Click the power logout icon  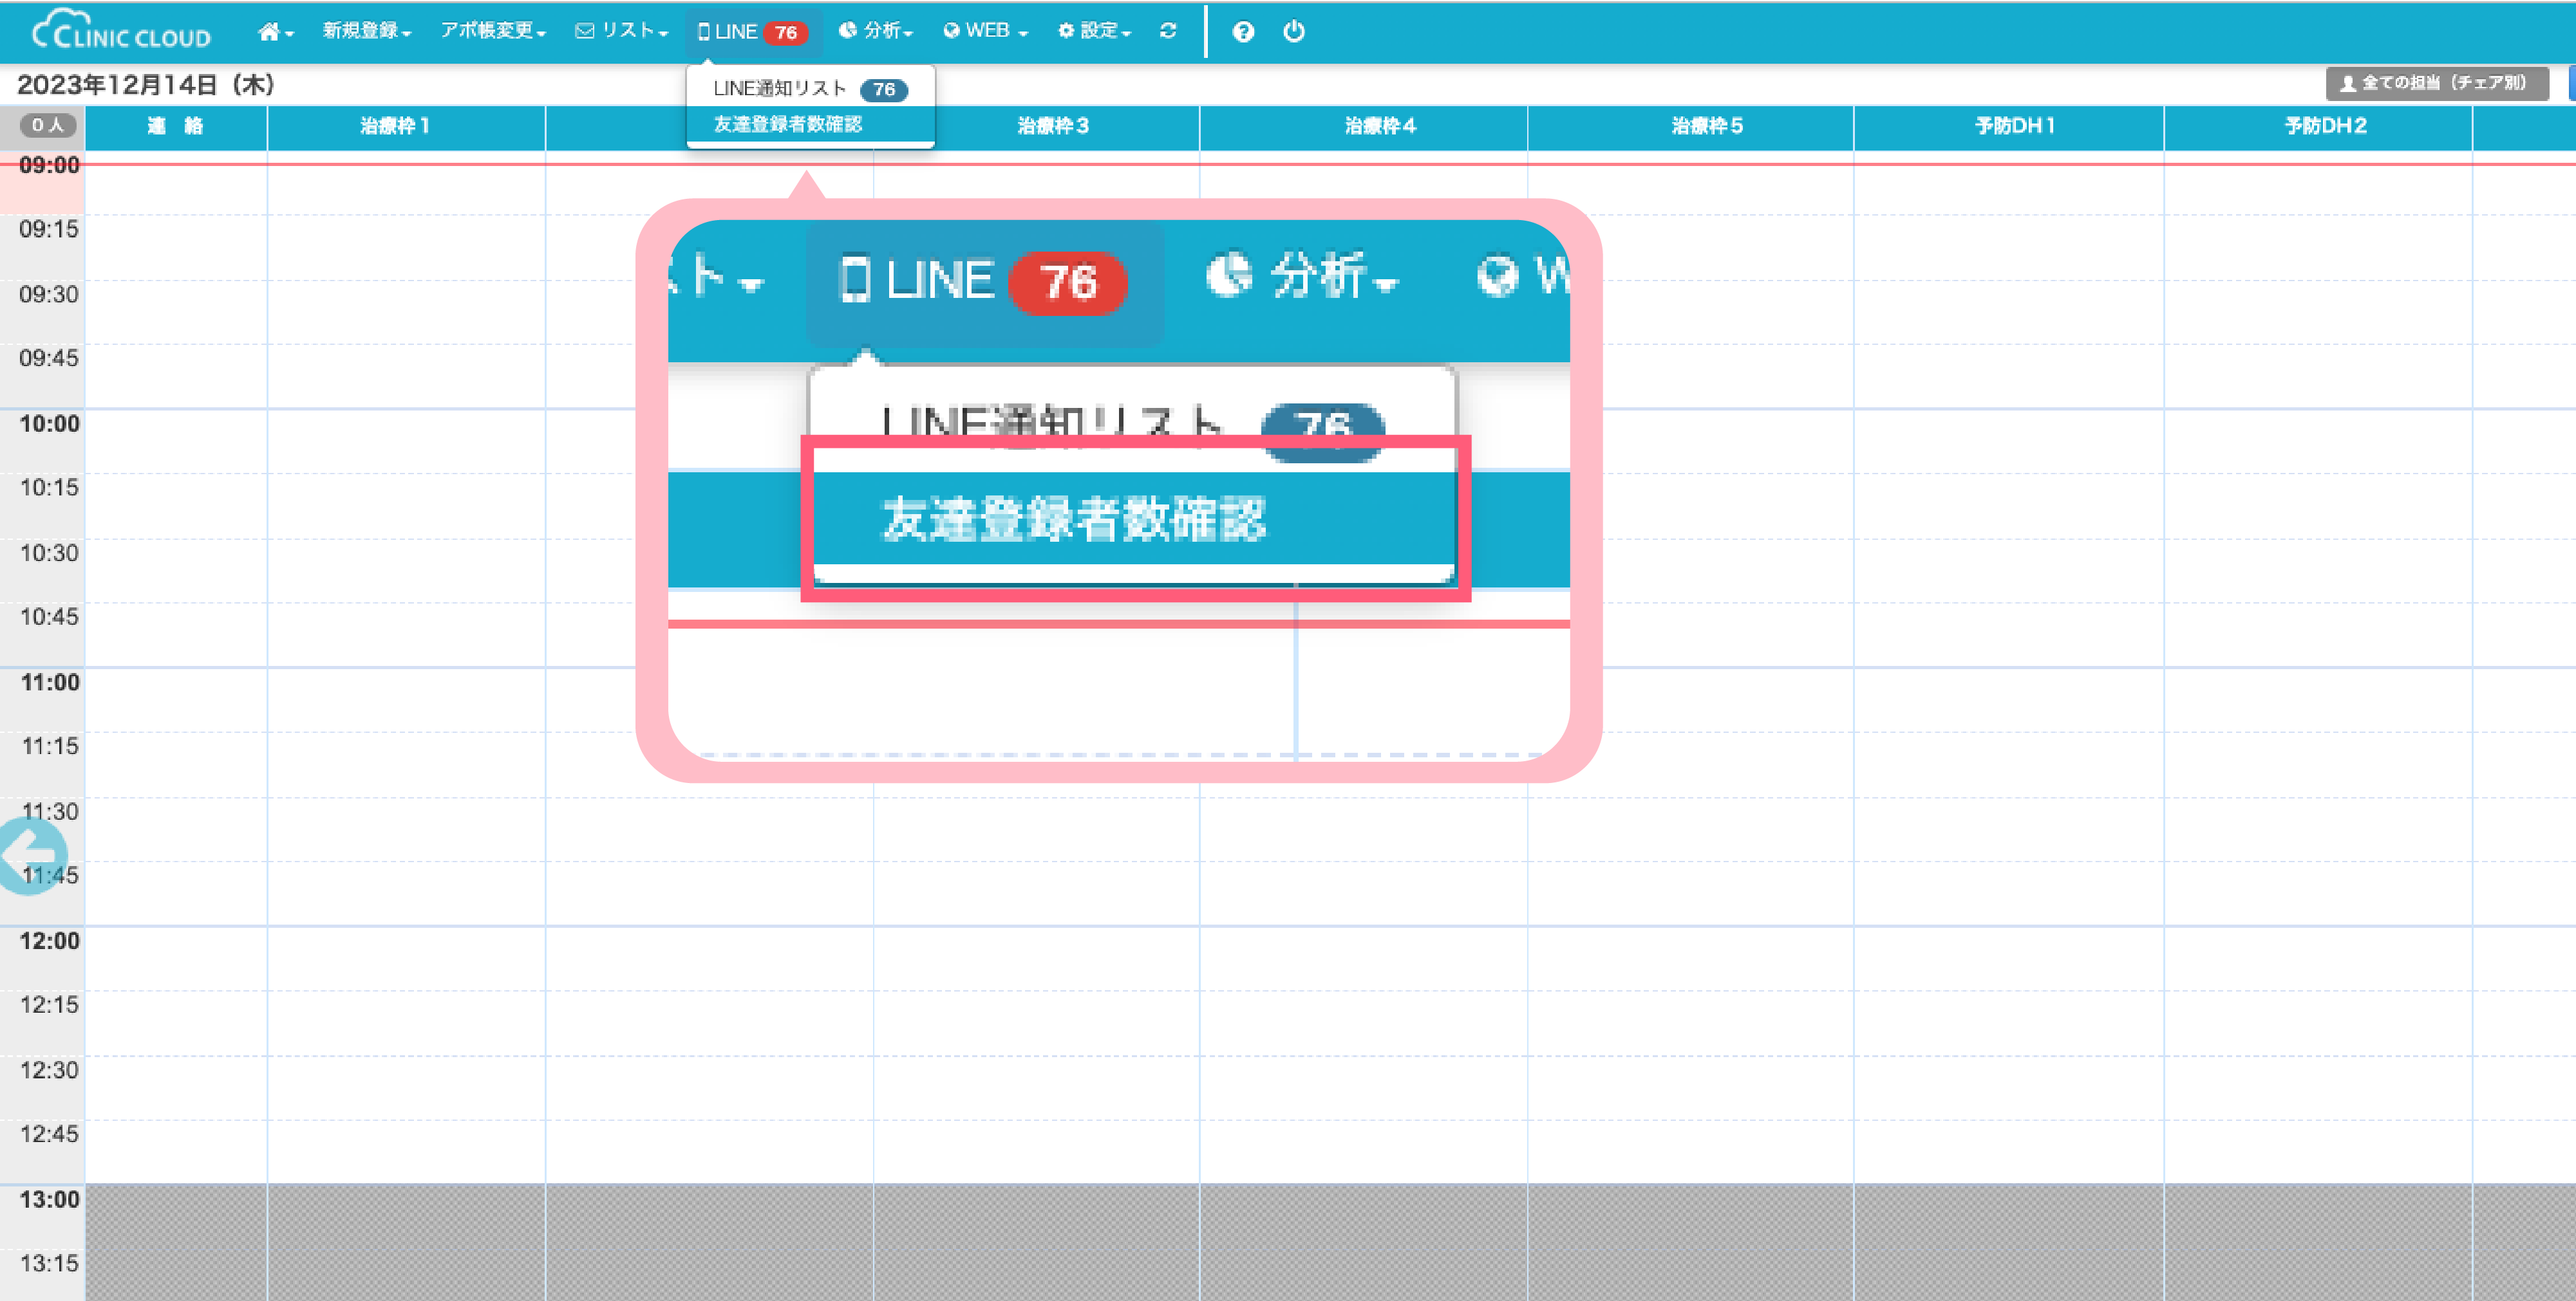[1293, 32]
